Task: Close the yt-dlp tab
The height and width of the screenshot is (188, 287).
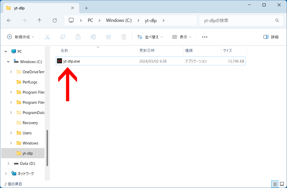Action: (72, 8)
